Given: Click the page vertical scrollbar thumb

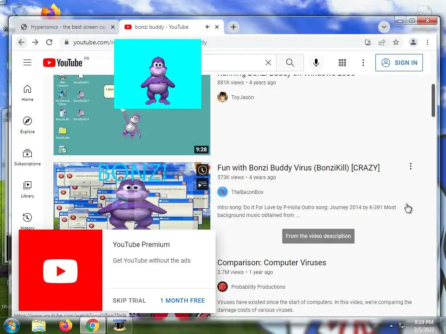Looking at the screenshot, I should pyautogui.click(x=433, y=100).
